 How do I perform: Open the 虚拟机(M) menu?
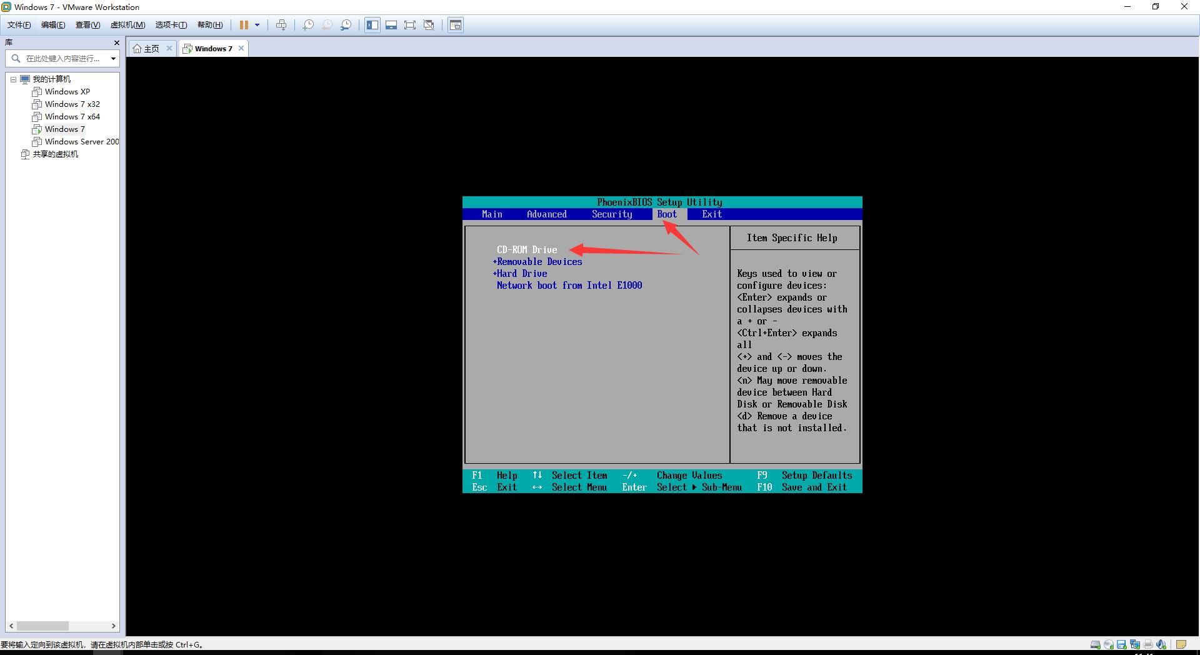[127, 25]
